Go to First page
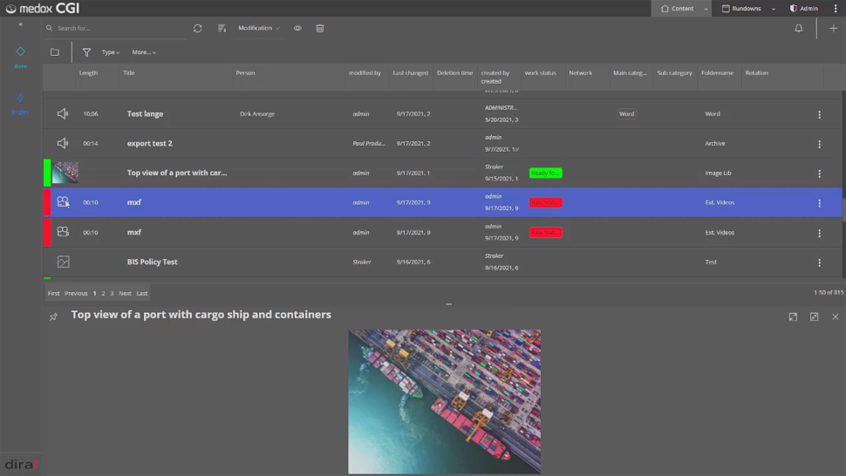The height and width of the screenshot is (476, 846). [53, 293]
